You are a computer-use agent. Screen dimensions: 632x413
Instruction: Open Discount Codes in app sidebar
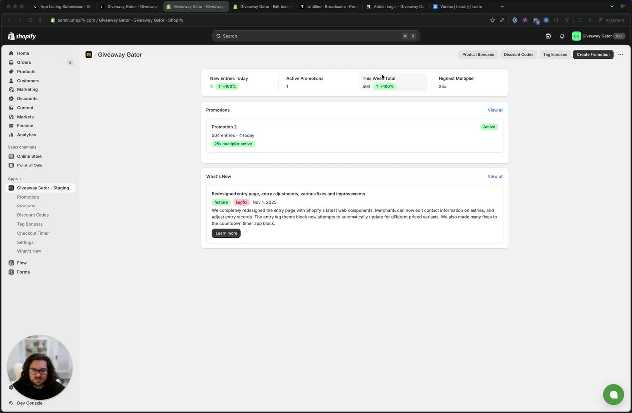pyautogui.click(x=33, y=215)
